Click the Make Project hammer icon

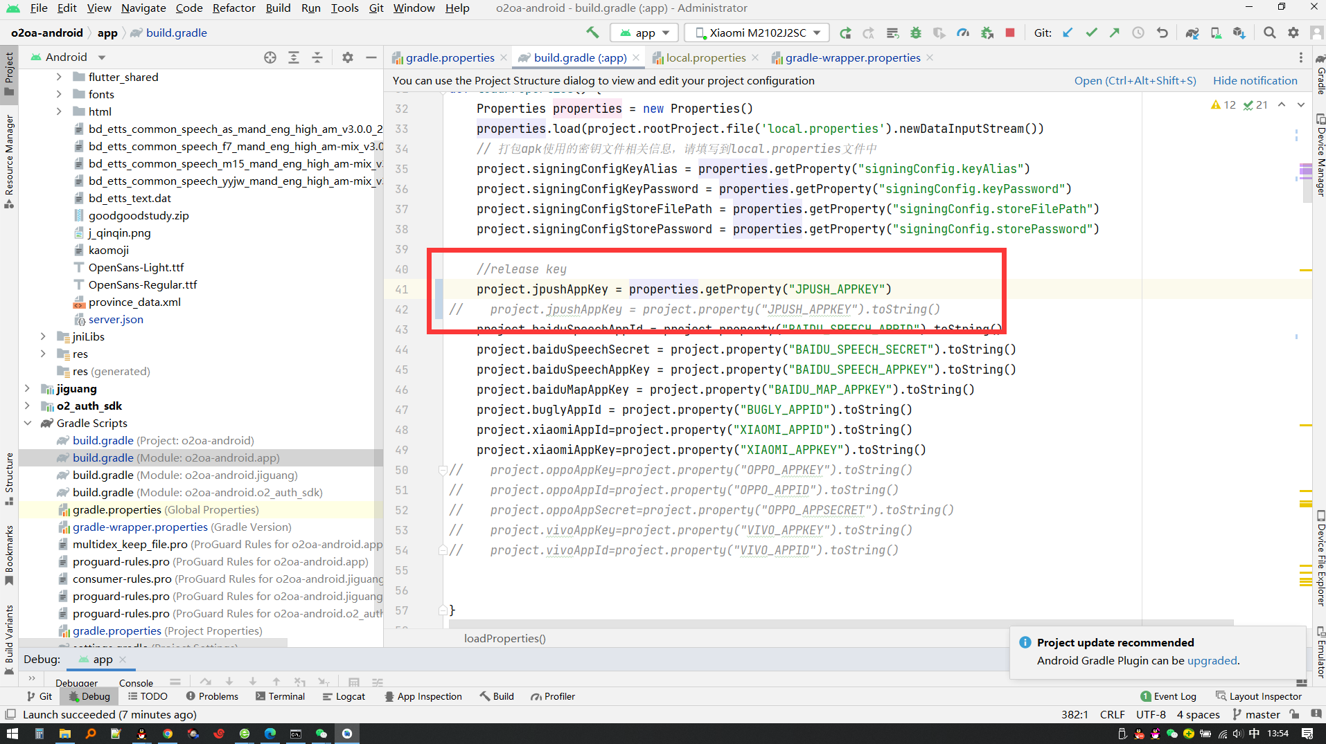592,33
